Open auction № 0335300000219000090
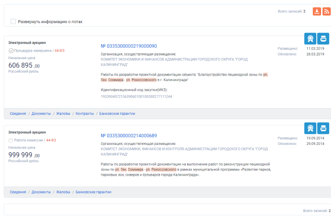This screenshot has width=331, height=219. [x=129, y=46]
